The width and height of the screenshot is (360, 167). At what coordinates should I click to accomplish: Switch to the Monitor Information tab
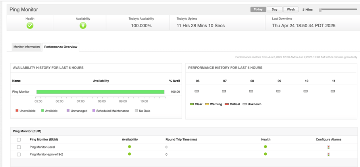27,47
